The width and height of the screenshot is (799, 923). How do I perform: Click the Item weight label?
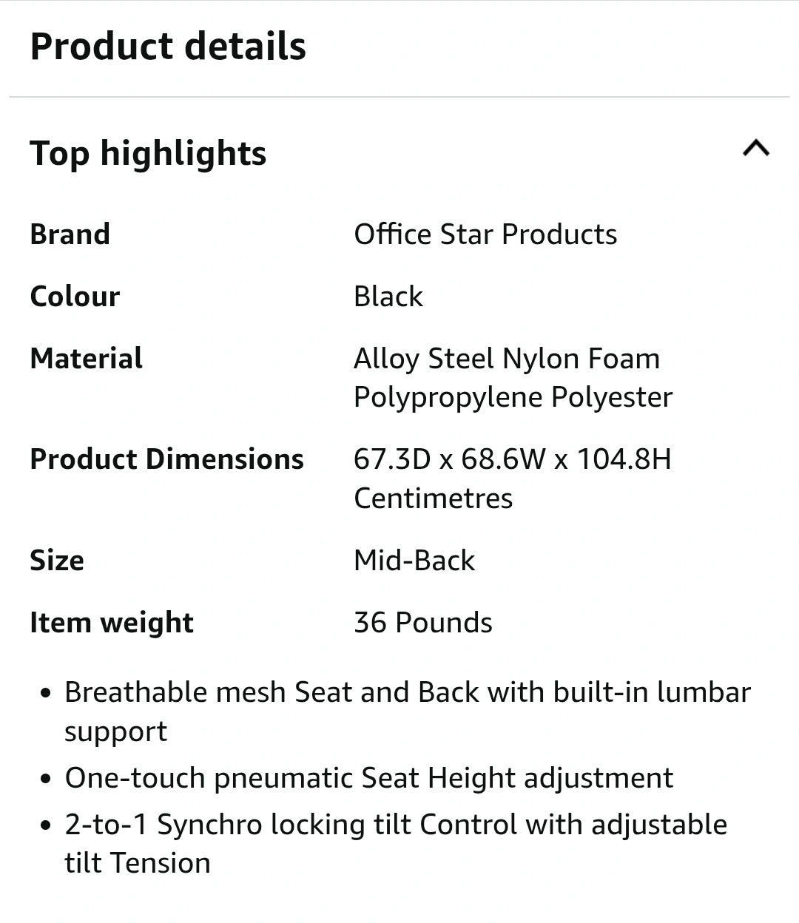[112, 623]
